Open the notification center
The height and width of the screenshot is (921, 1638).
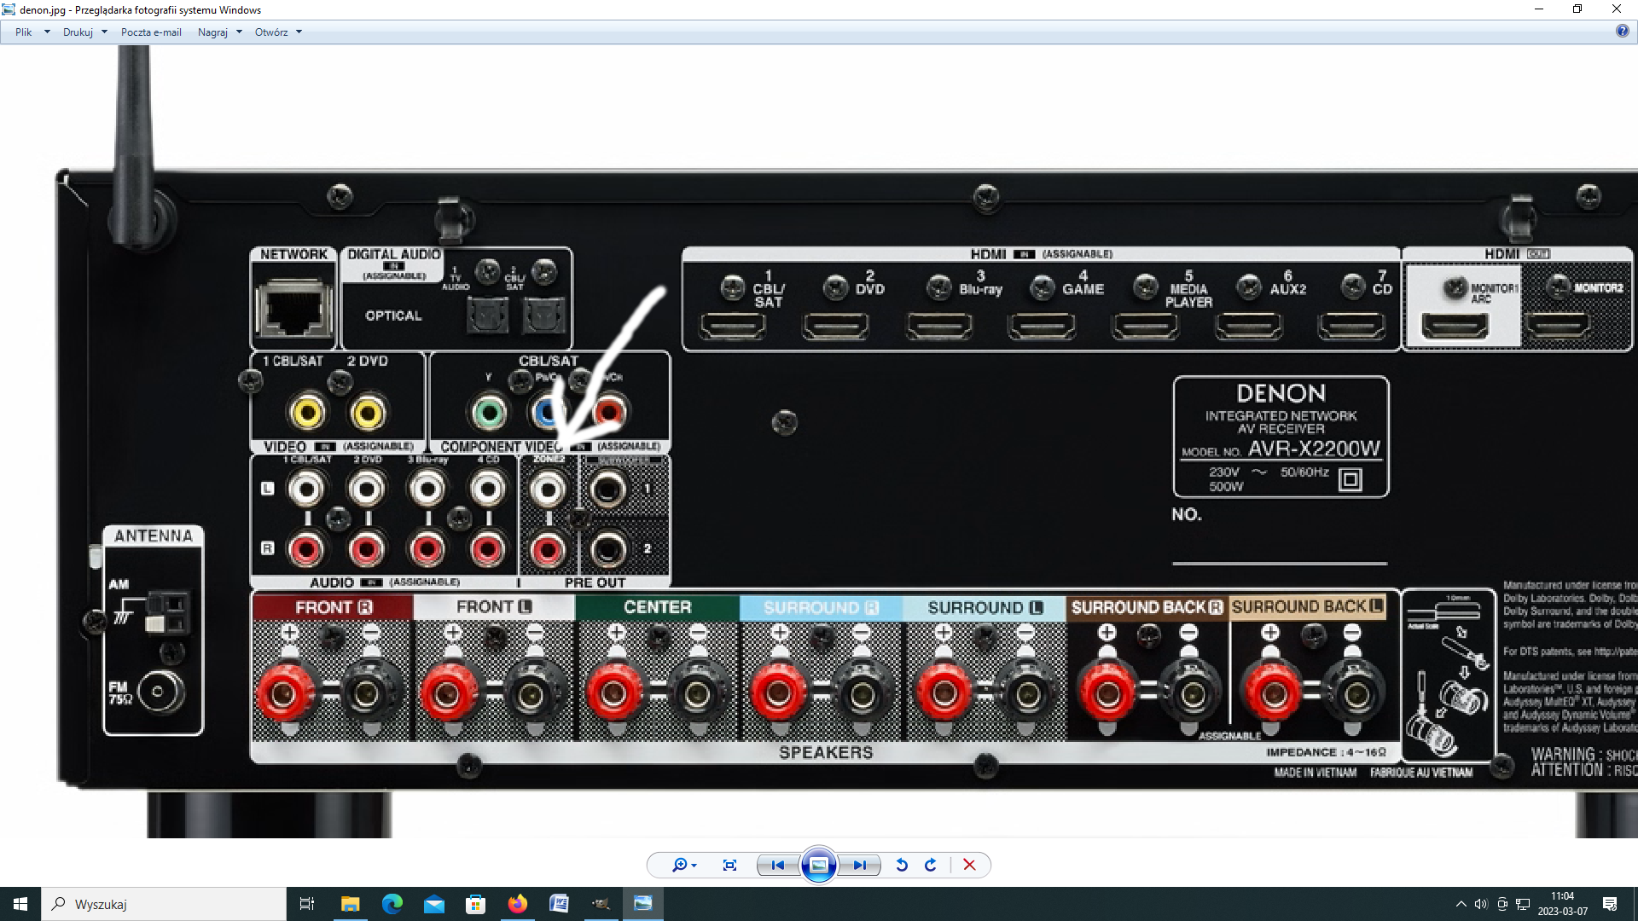tap(1610, 904)
